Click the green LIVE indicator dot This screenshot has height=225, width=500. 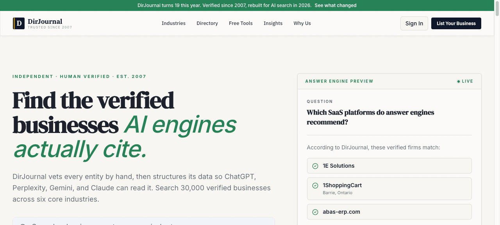[459, 81]
